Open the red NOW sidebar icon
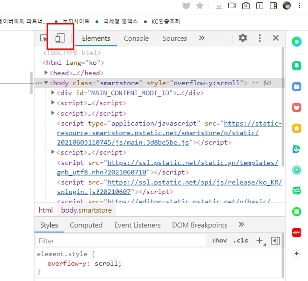 click(297, 232)
